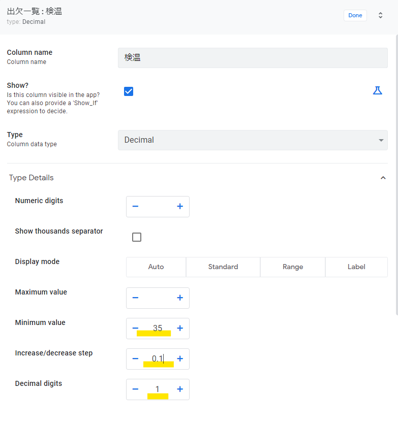398x424 pixels.
Task: Collapse the Type Details section chevron
Action: pos(383,178)
